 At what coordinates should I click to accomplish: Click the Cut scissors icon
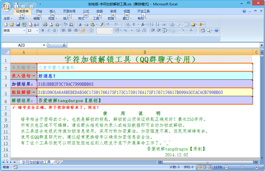click(80, 25)
